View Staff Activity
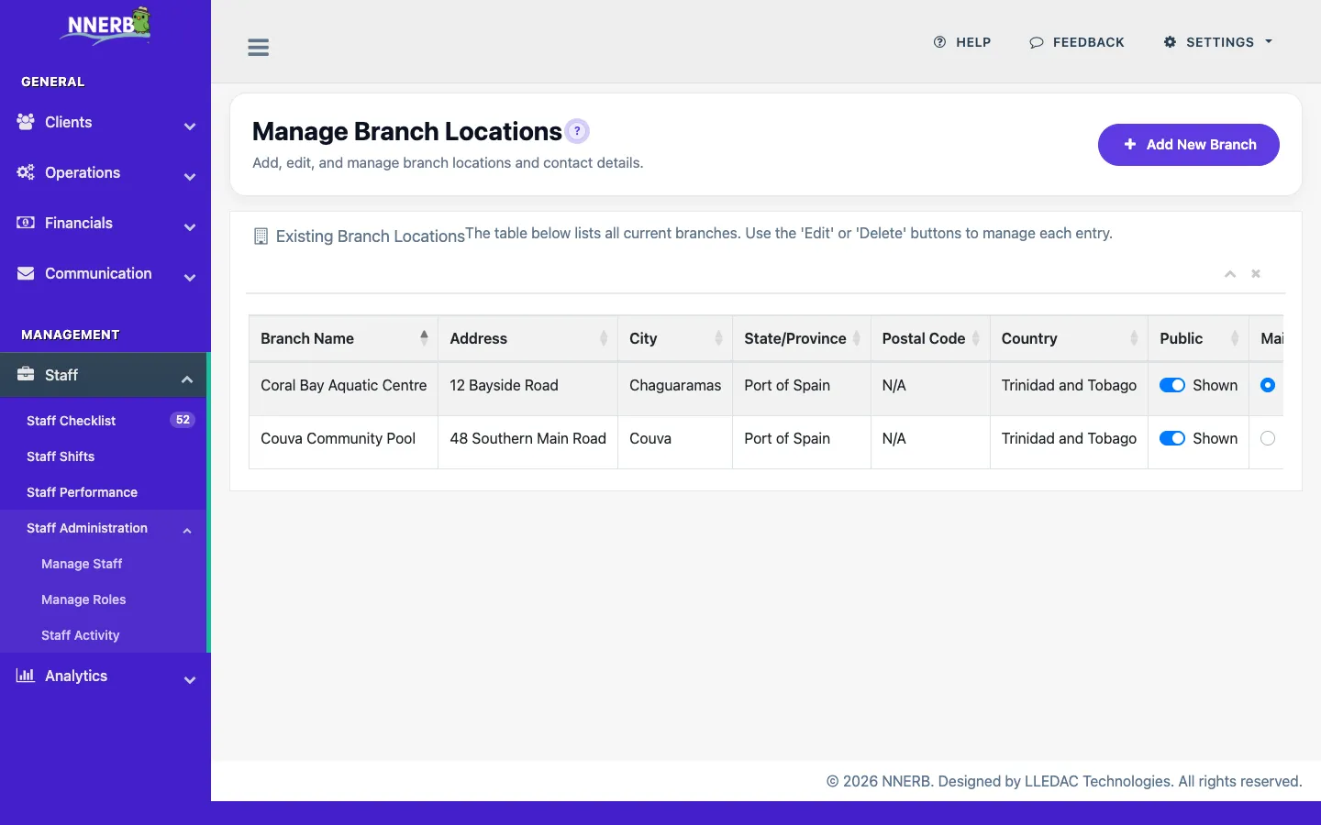Viewport: 1321px width, 825px height. click(x=80, y=635)
